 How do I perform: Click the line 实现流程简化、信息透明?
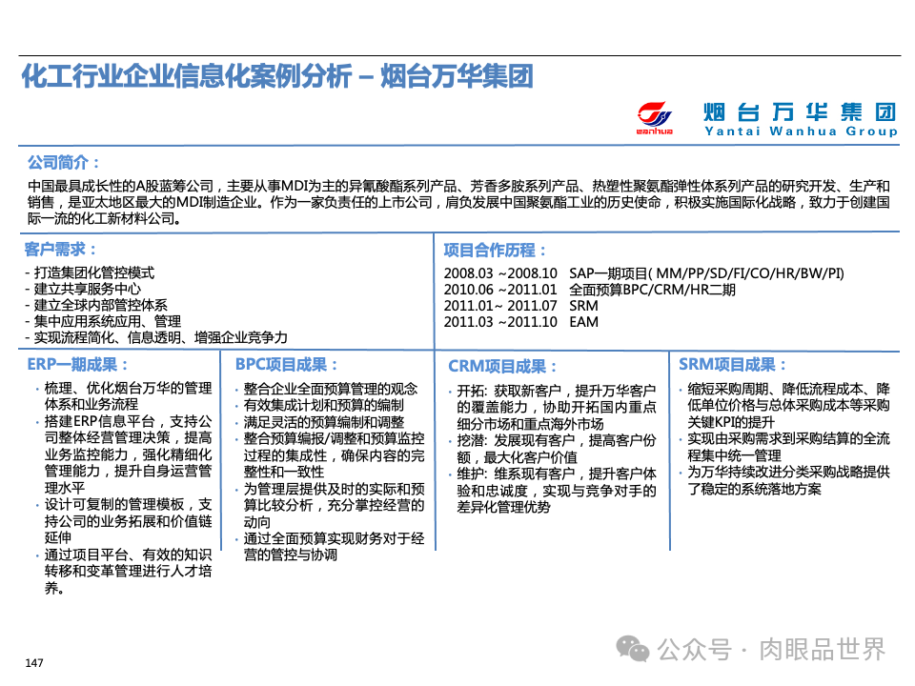pyautogui.click(x=156, y=337)
